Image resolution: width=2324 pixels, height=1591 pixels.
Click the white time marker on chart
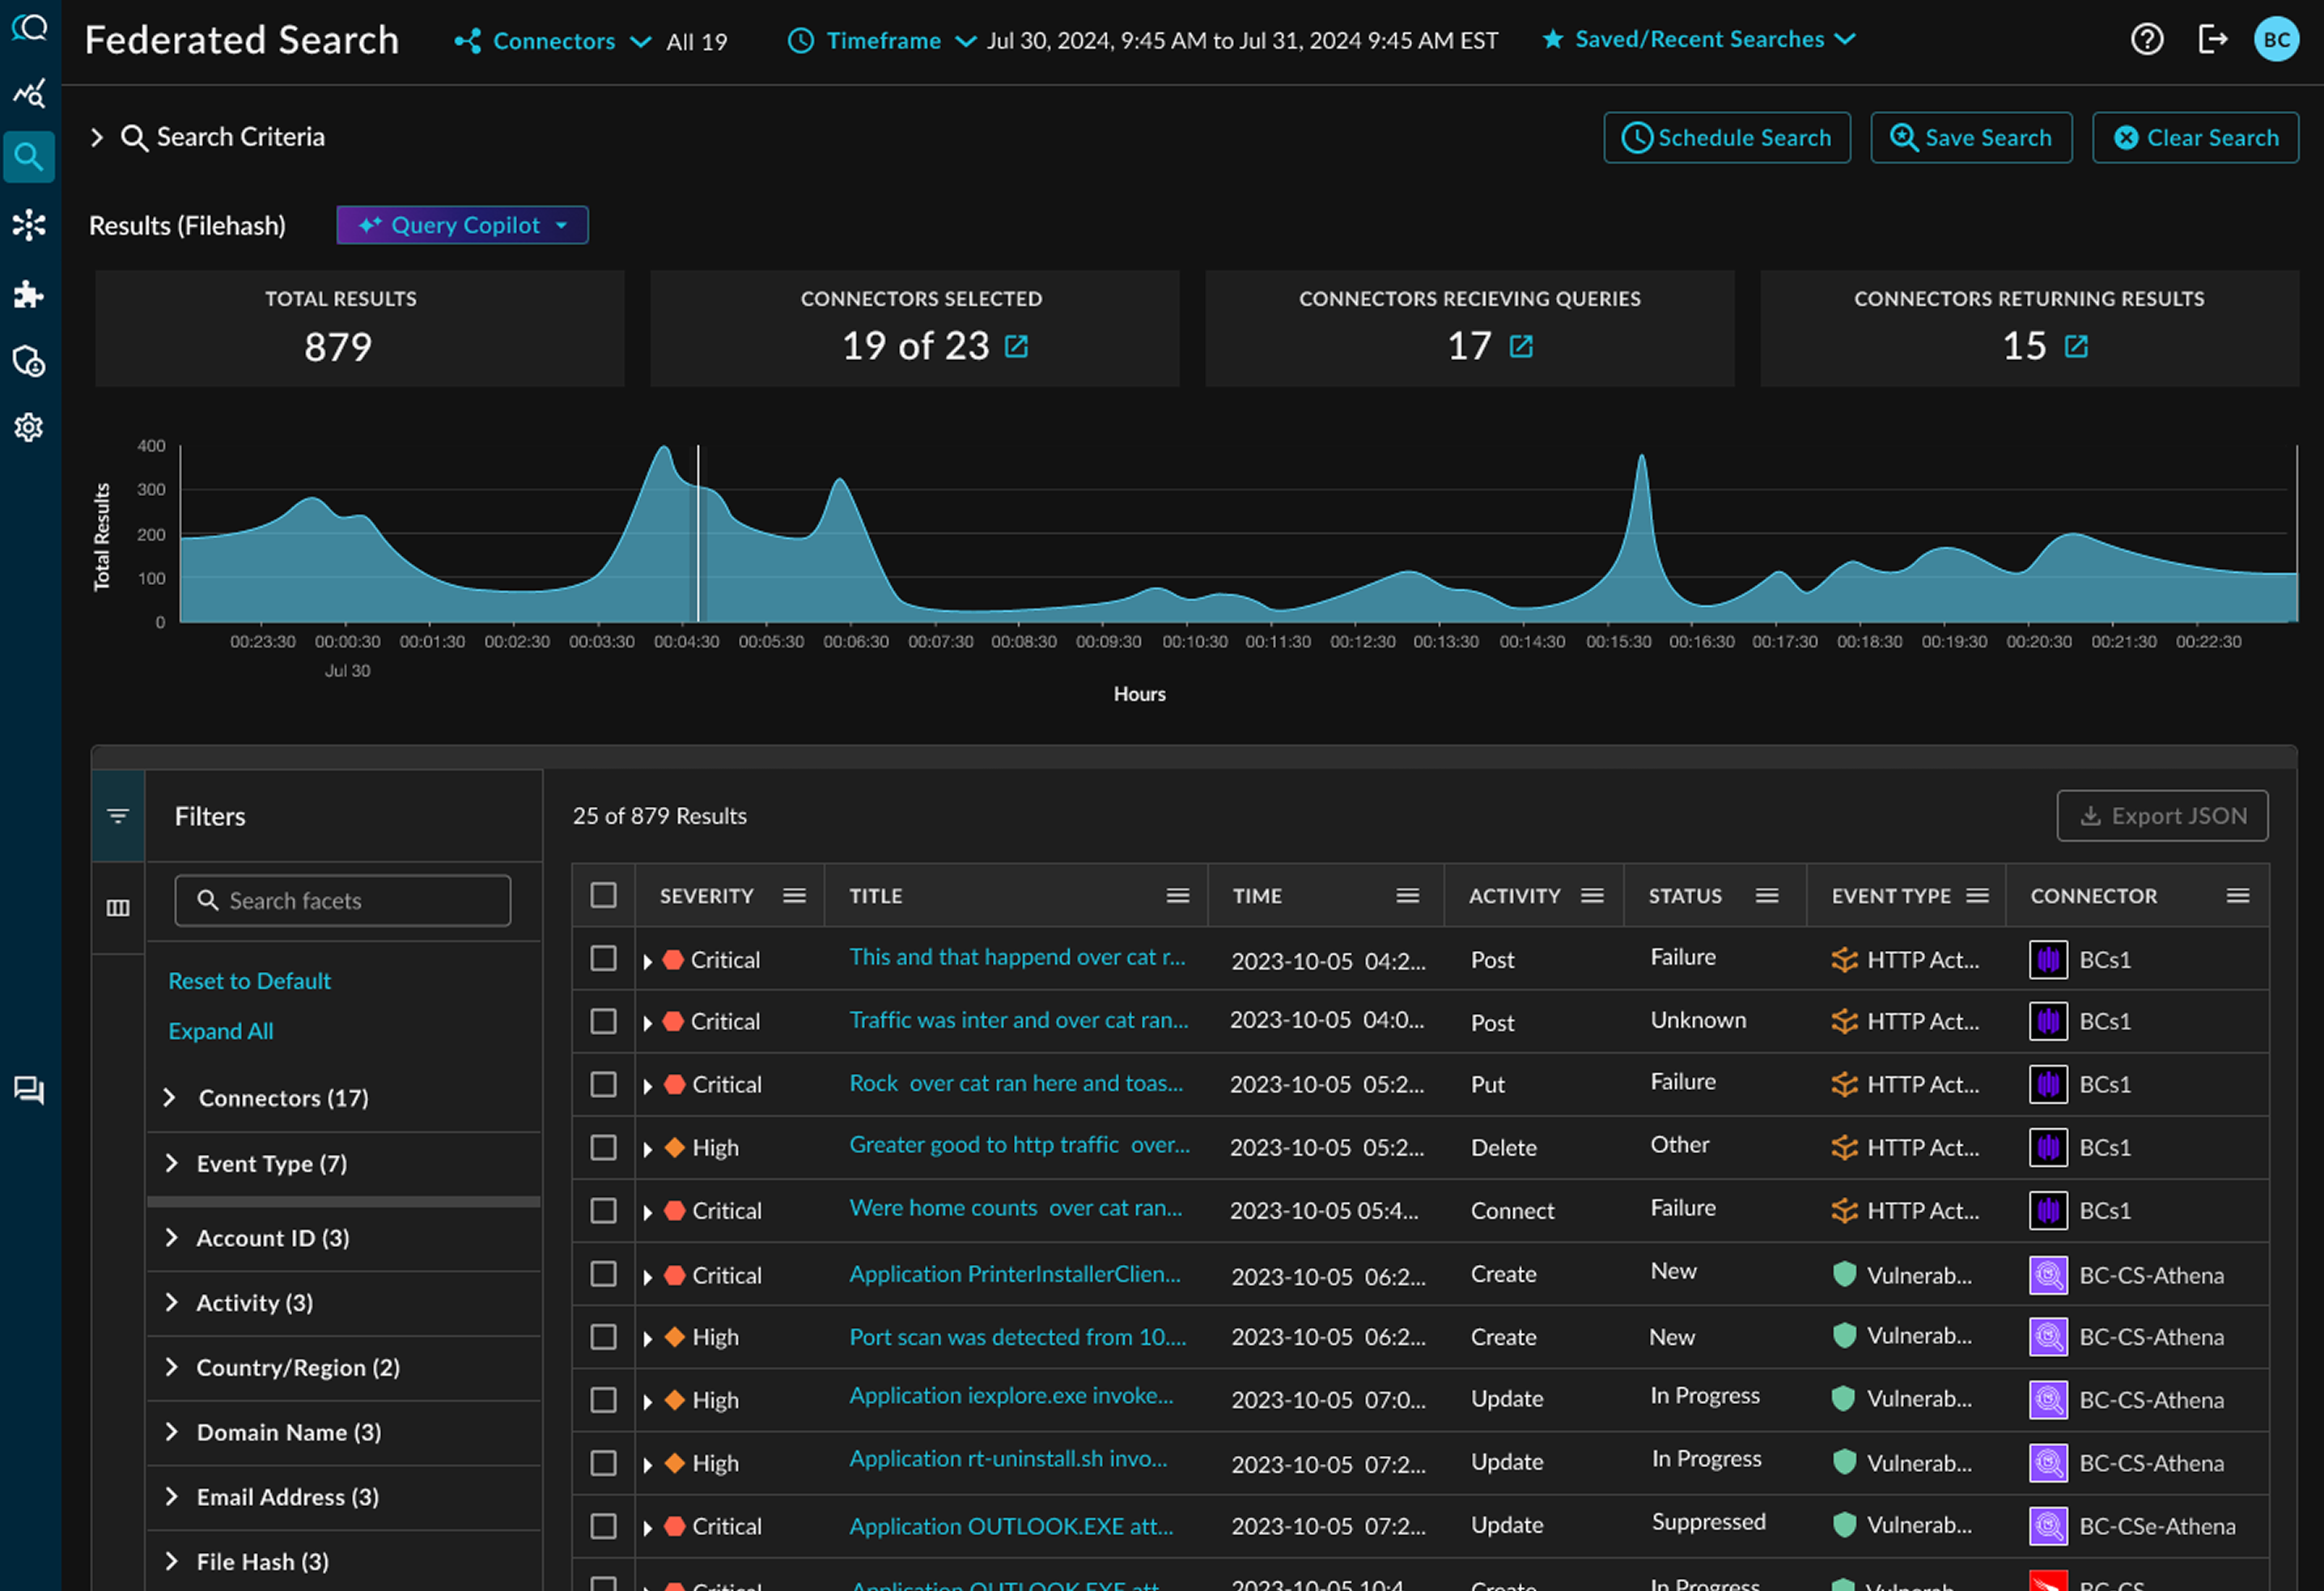click(698, 533)
